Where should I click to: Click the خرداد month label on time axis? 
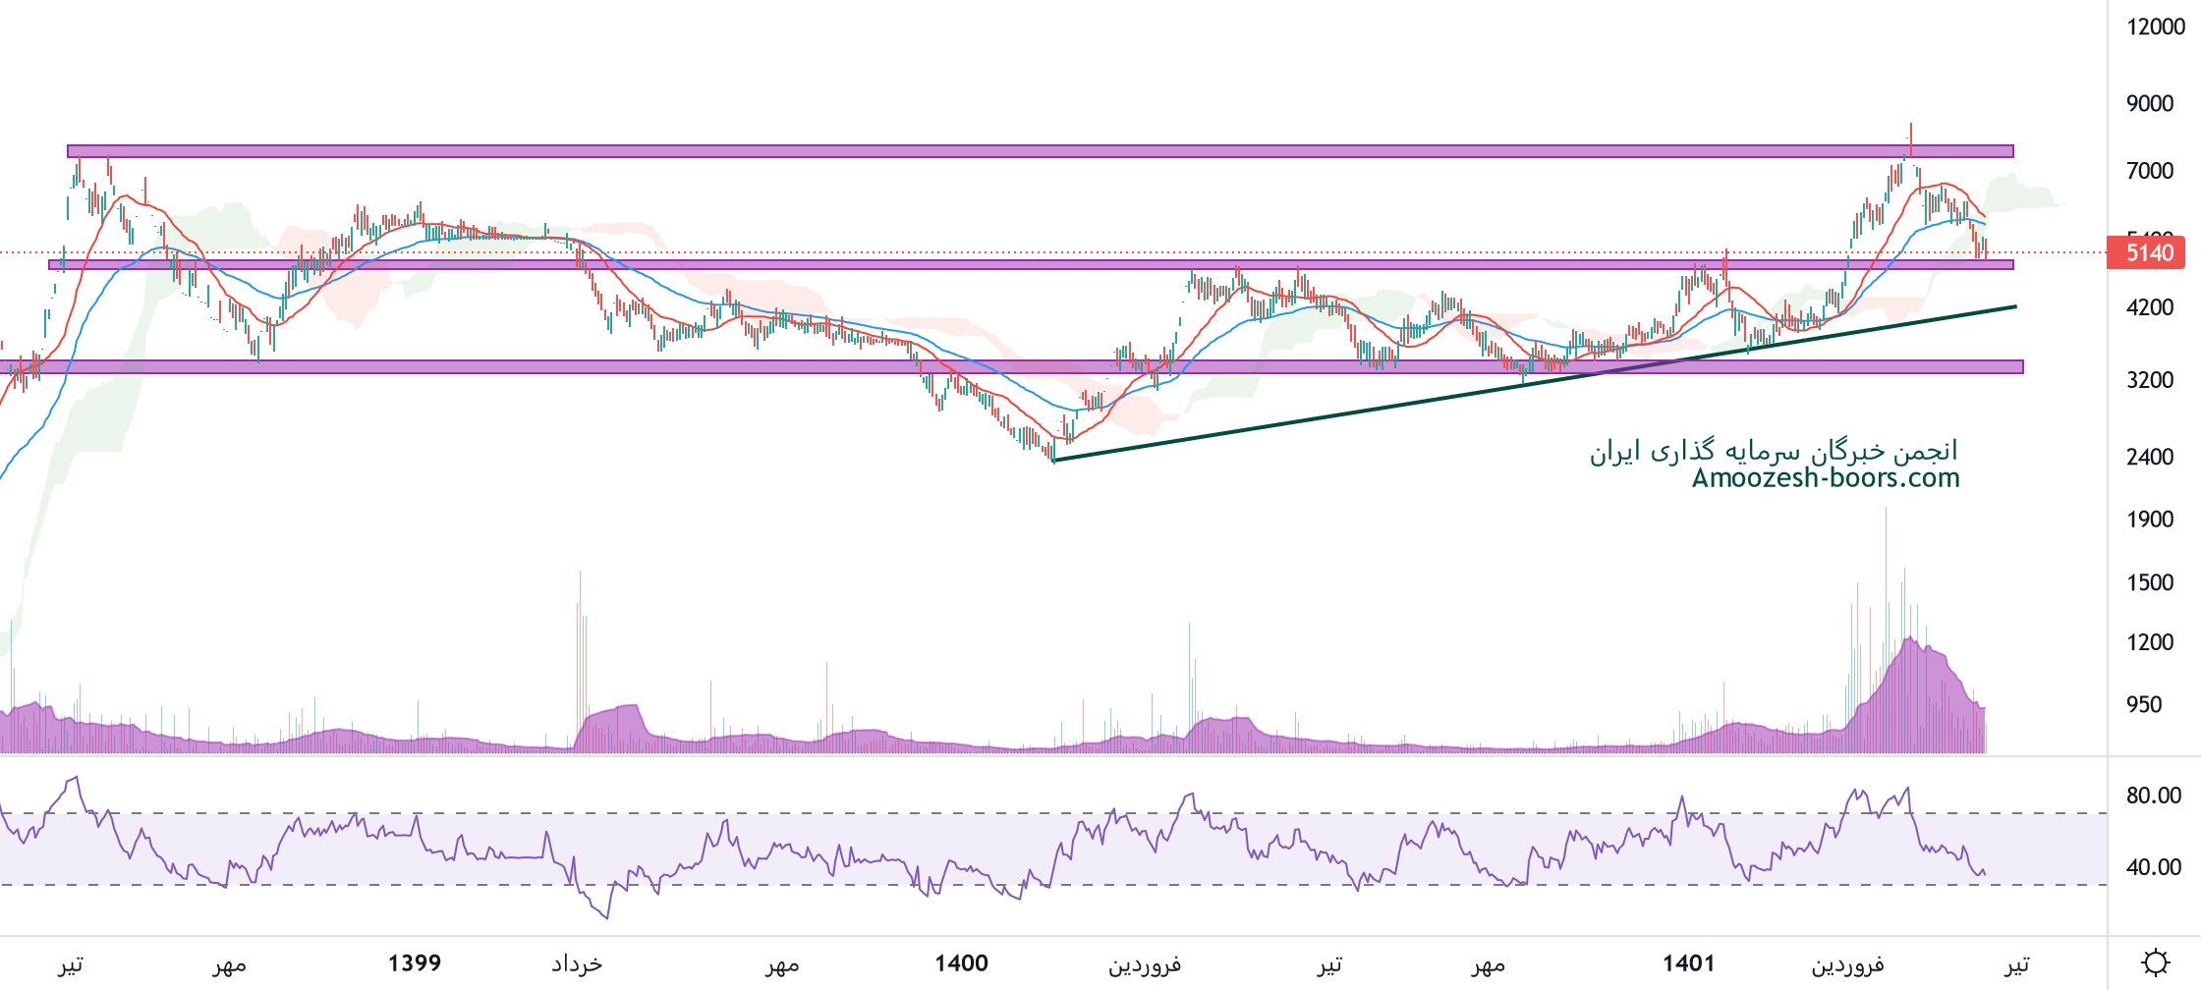[576, 964]
